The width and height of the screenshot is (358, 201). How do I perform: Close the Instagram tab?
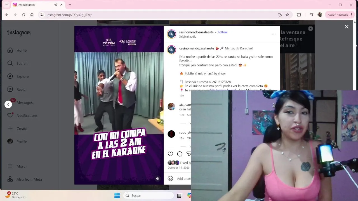click(x=61, y=5)
